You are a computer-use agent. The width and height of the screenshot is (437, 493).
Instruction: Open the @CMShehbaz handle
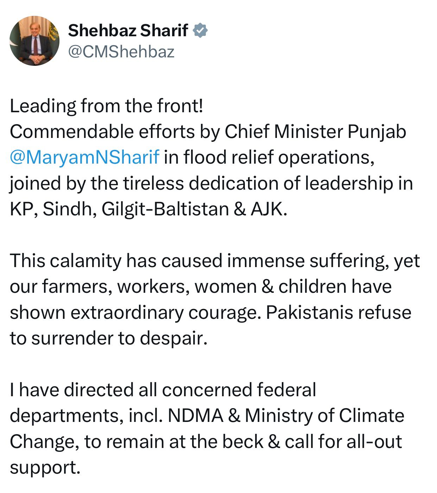pyautogui.click(x=121, y=52)
